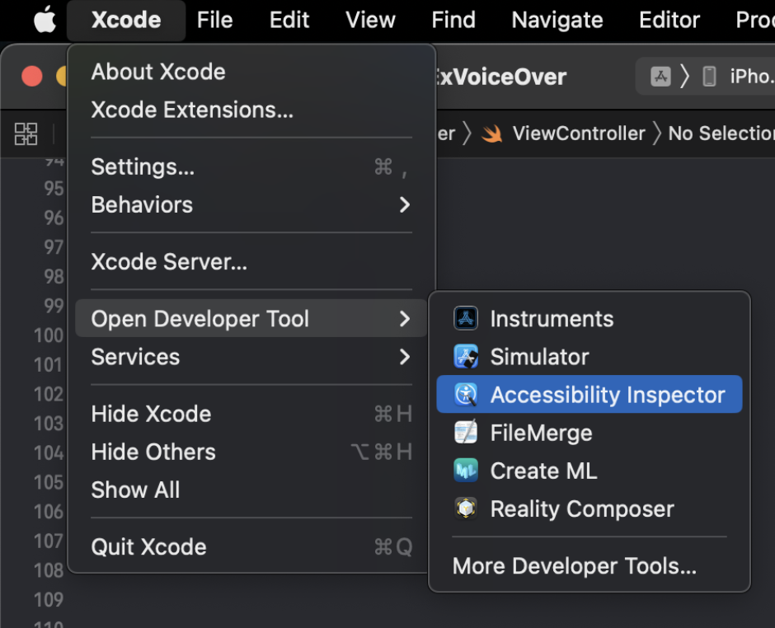This screenshot has height=628, width=775.
Task: Click the Apple logo menu
Action: (x=45, y=20)
